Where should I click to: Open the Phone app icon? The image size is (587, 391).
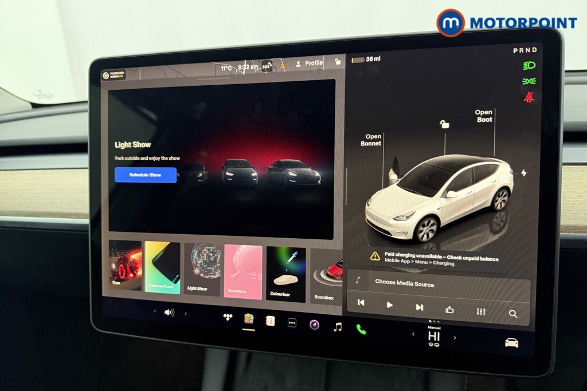[360, 330]
